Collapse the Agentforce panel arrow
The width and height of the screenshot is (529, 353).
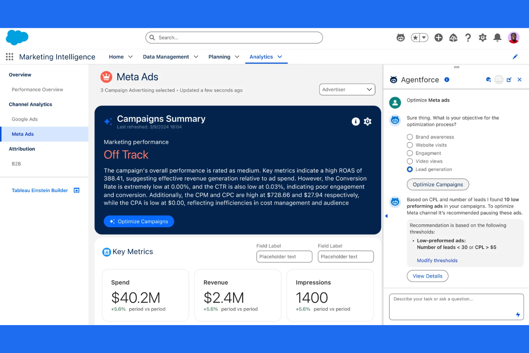(x=386, y=216)
